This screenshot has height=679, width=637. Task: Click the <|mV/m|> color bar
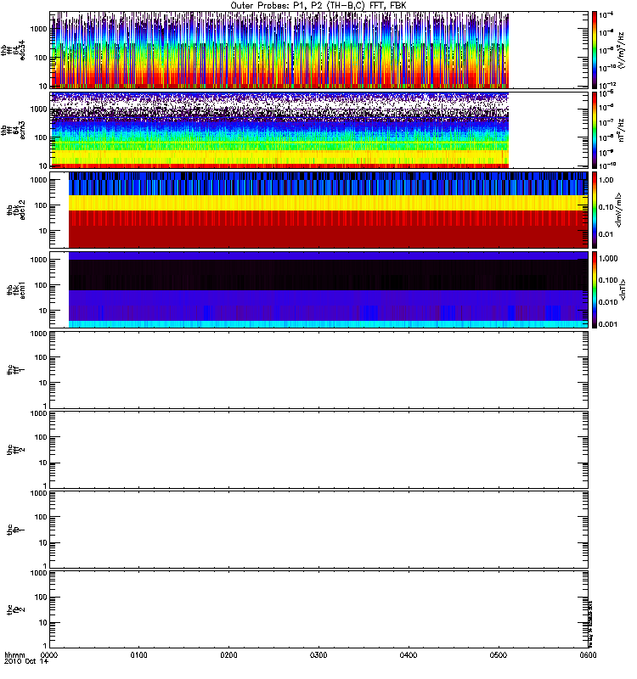[x=595, y=210]
